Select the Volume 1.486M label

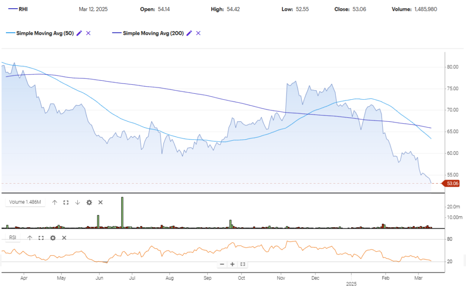(25, 202)
